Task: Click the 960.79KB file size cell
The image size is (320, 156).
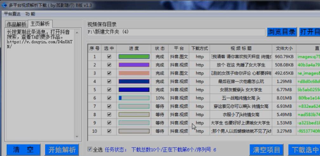Action: tap(284, 57)
